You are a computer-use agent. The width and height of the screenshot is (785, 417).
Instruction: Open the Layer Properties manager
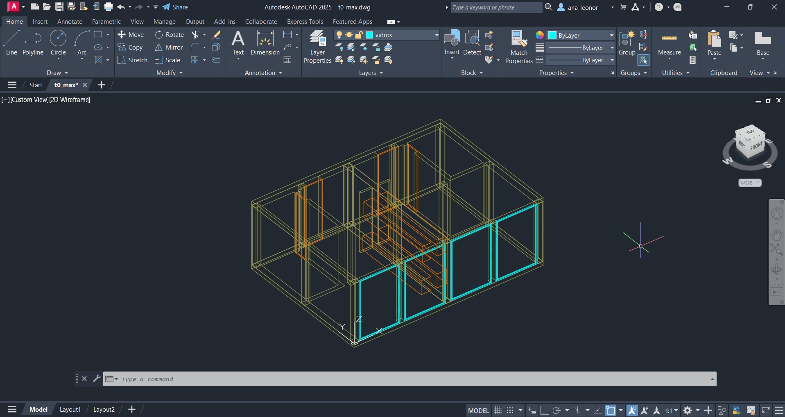317,47
